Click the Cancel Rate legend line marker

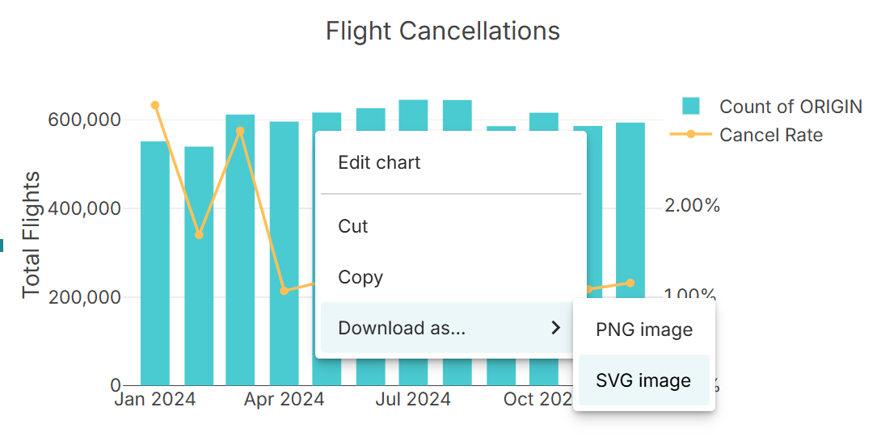click(690, 135)
